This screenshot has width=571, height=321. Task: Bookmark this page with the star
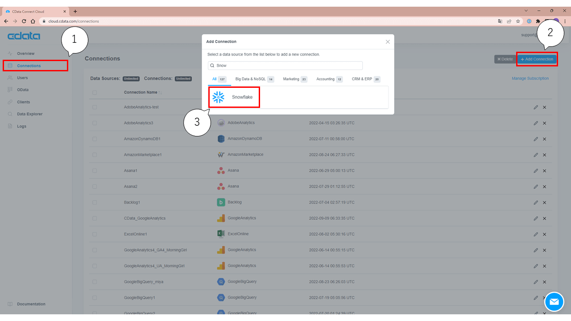click(518, 21)
